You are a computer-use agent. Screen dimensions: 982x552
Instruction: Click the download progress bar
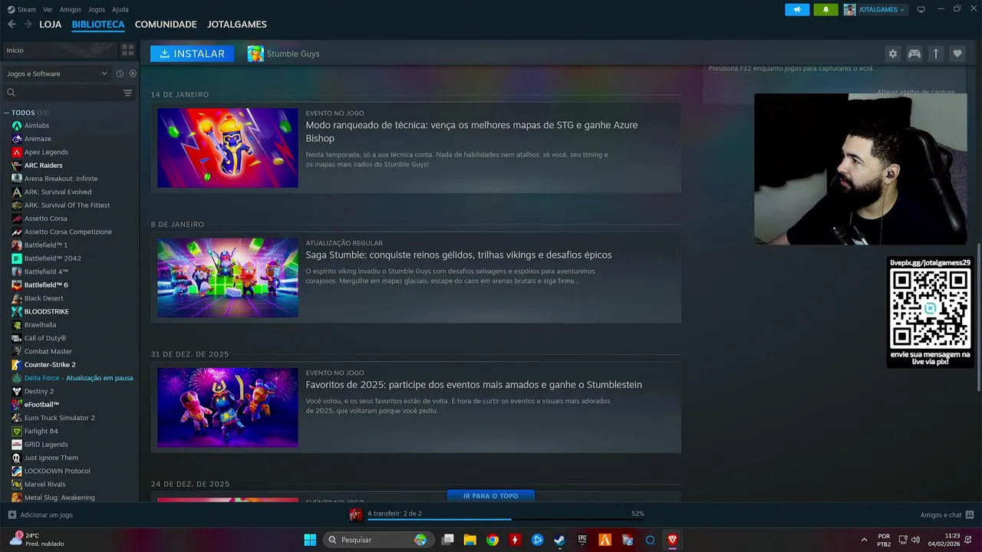tap(506, 520)
